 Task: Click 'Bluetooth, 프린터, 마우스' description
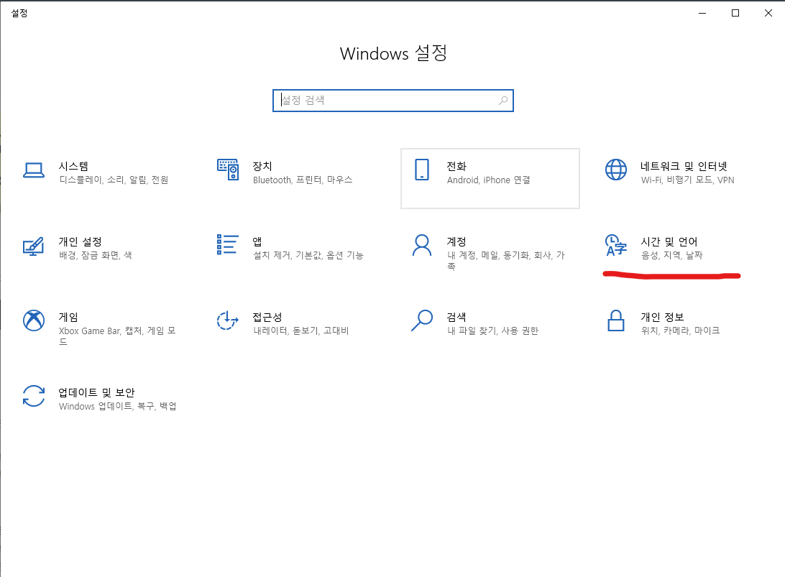303,180
